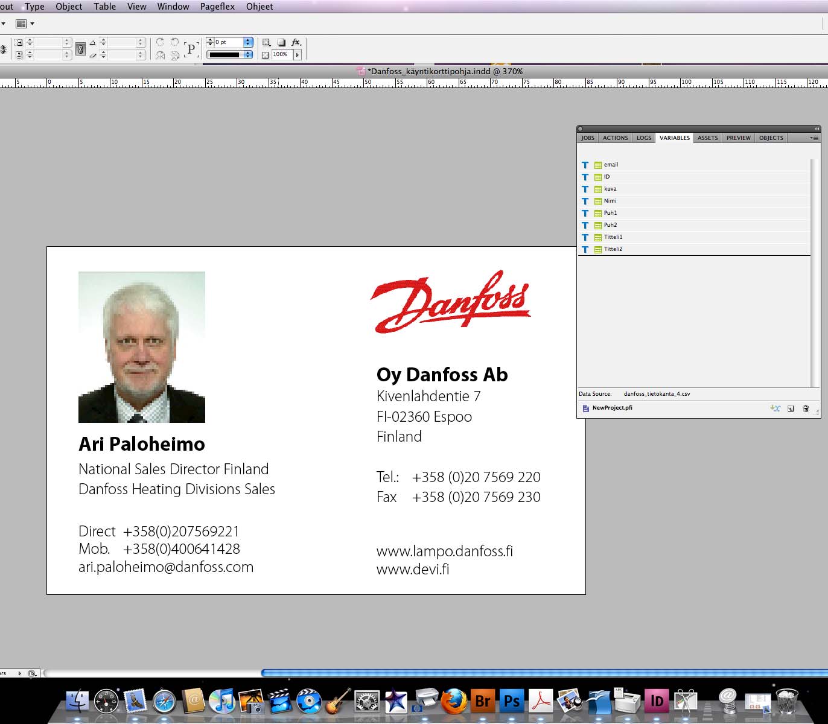This screenshot has width=828, height=724.
Task: Select the Nimi variable row
Action: [694, 201]
